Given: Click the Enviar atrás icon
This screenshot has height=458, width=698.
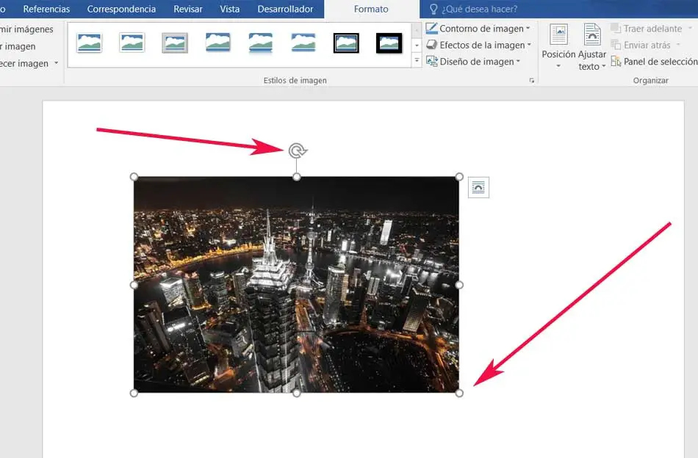Looking at the screenshot, I should coord(616,45).
